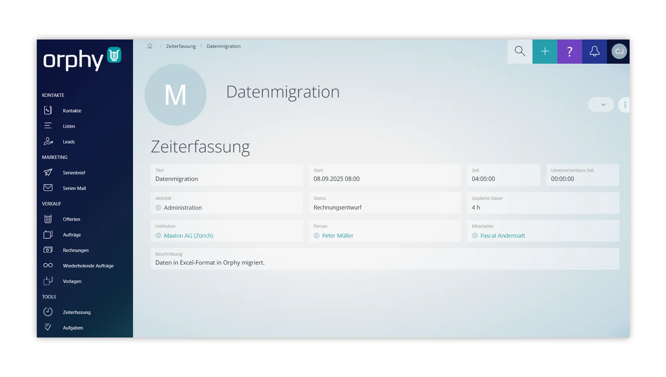Click the Listen lines icon
This screenshot has height=377, width=666.
coord(48,126)
